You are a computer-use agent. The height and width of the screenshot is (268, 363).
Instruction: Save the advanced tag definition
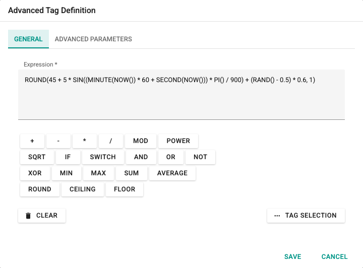click(293, 257)
